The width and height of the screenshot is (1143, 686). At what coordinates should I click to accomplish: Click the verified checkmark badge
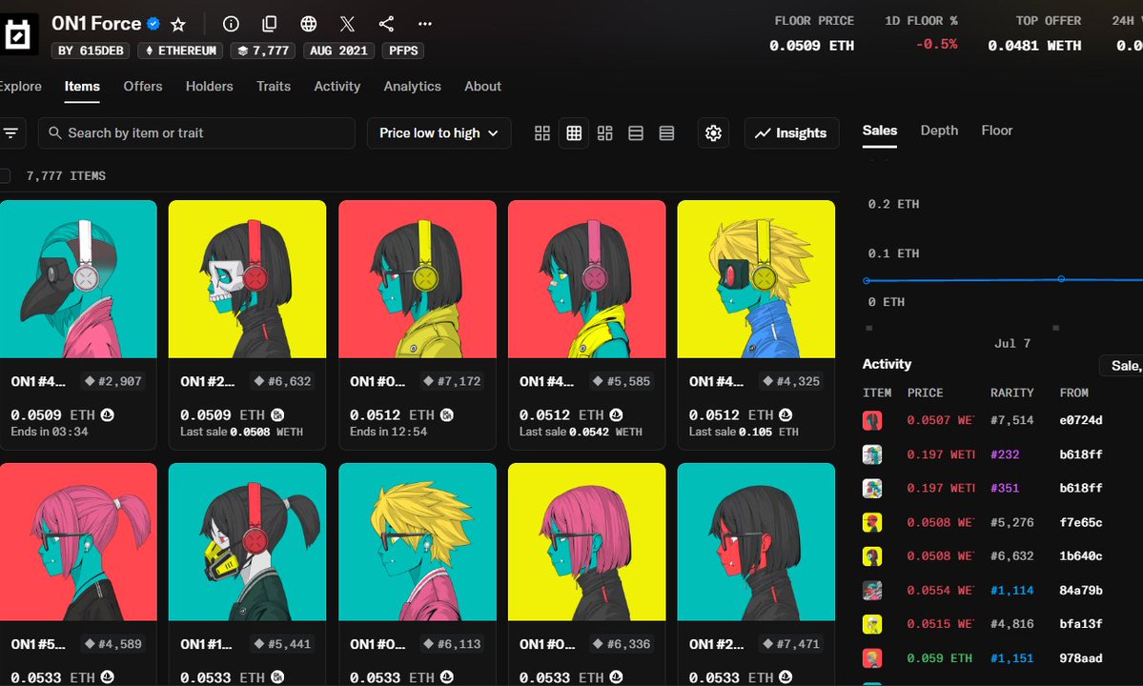(153, 24)
